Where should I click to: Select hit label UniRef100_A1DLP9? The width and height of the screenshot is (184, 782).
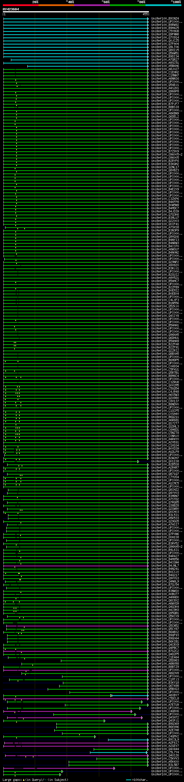point(165,452)
